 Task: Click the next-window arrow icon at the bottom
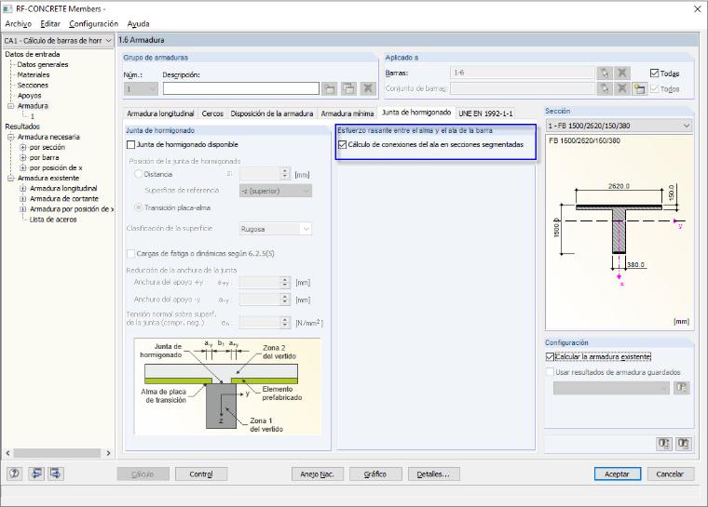point(56,474)
